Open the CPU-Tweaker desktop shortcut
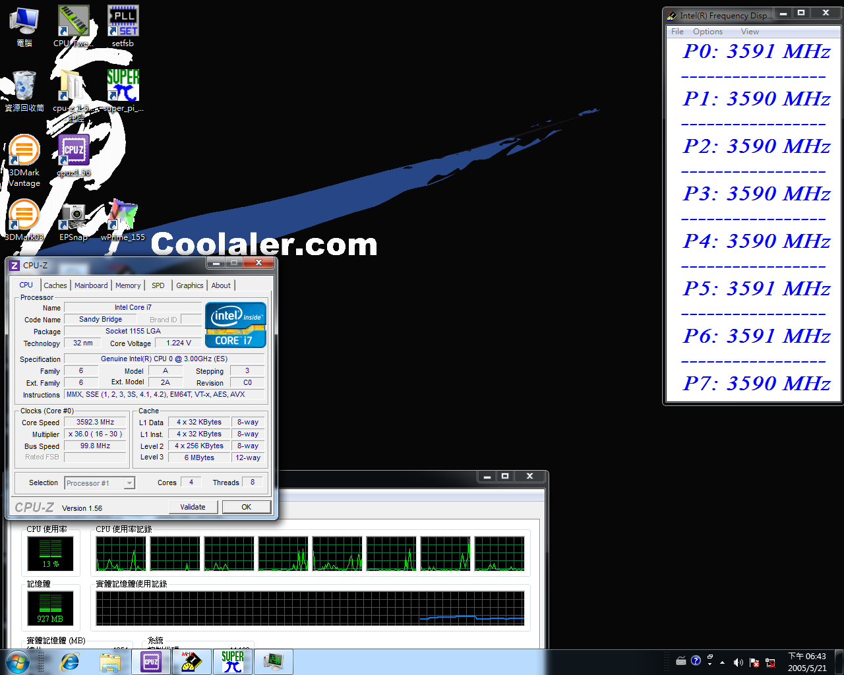The image size is (844, 675). pos(73,26)
